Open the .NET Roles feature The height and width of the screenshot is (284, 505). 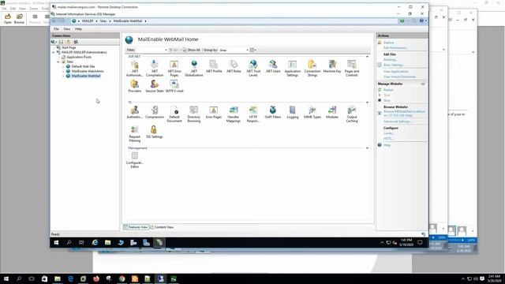234,66
